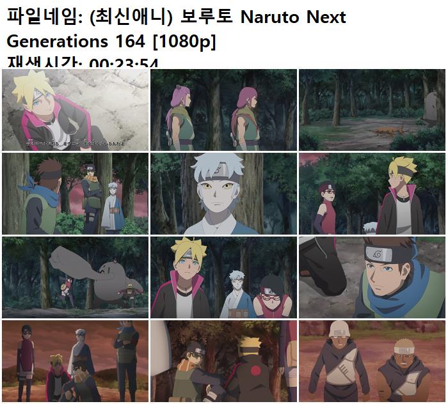Click the Japanese subtitle in the first thumbnail

click(75, 143)
